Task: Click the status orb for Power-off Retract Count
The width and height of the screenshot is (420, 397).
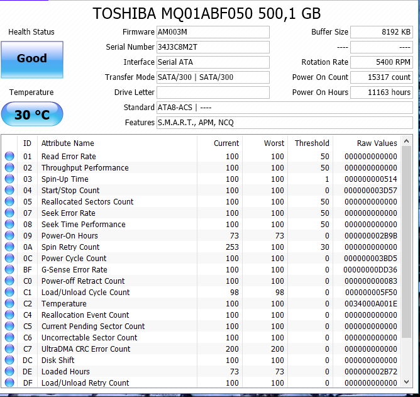Action: 9,281
